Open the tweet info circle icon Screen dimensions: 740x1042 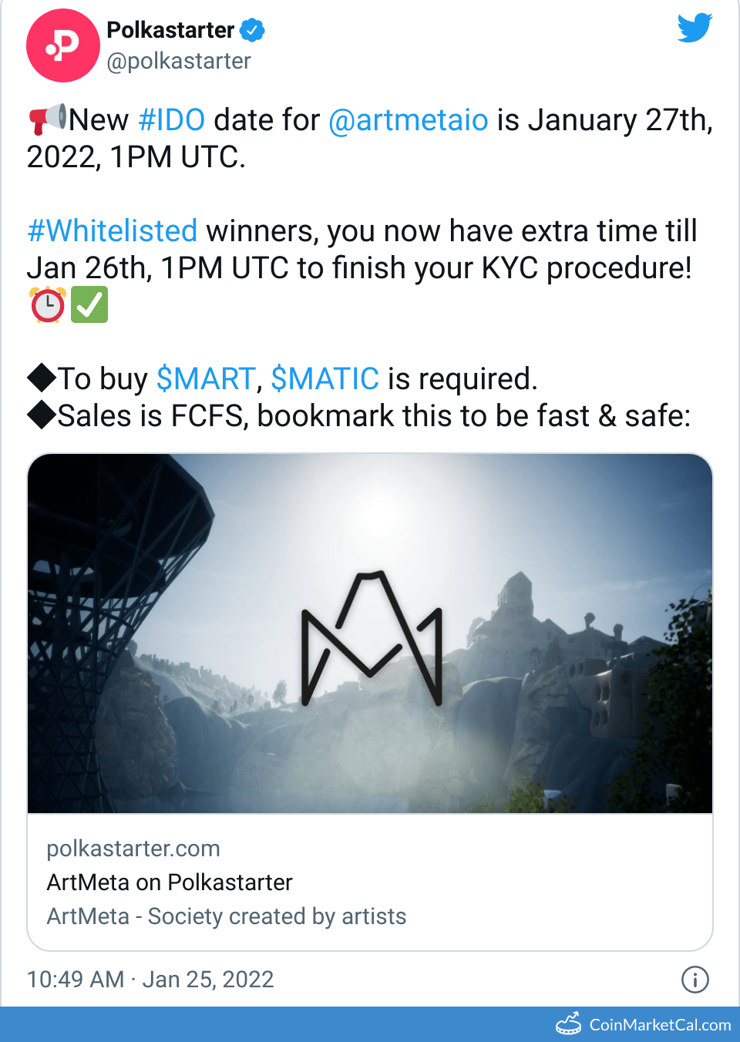pyautogui.click(x=695, y=980)
